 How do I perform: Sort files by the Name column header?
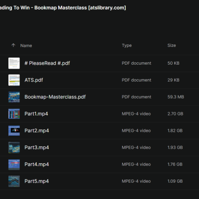26,46
